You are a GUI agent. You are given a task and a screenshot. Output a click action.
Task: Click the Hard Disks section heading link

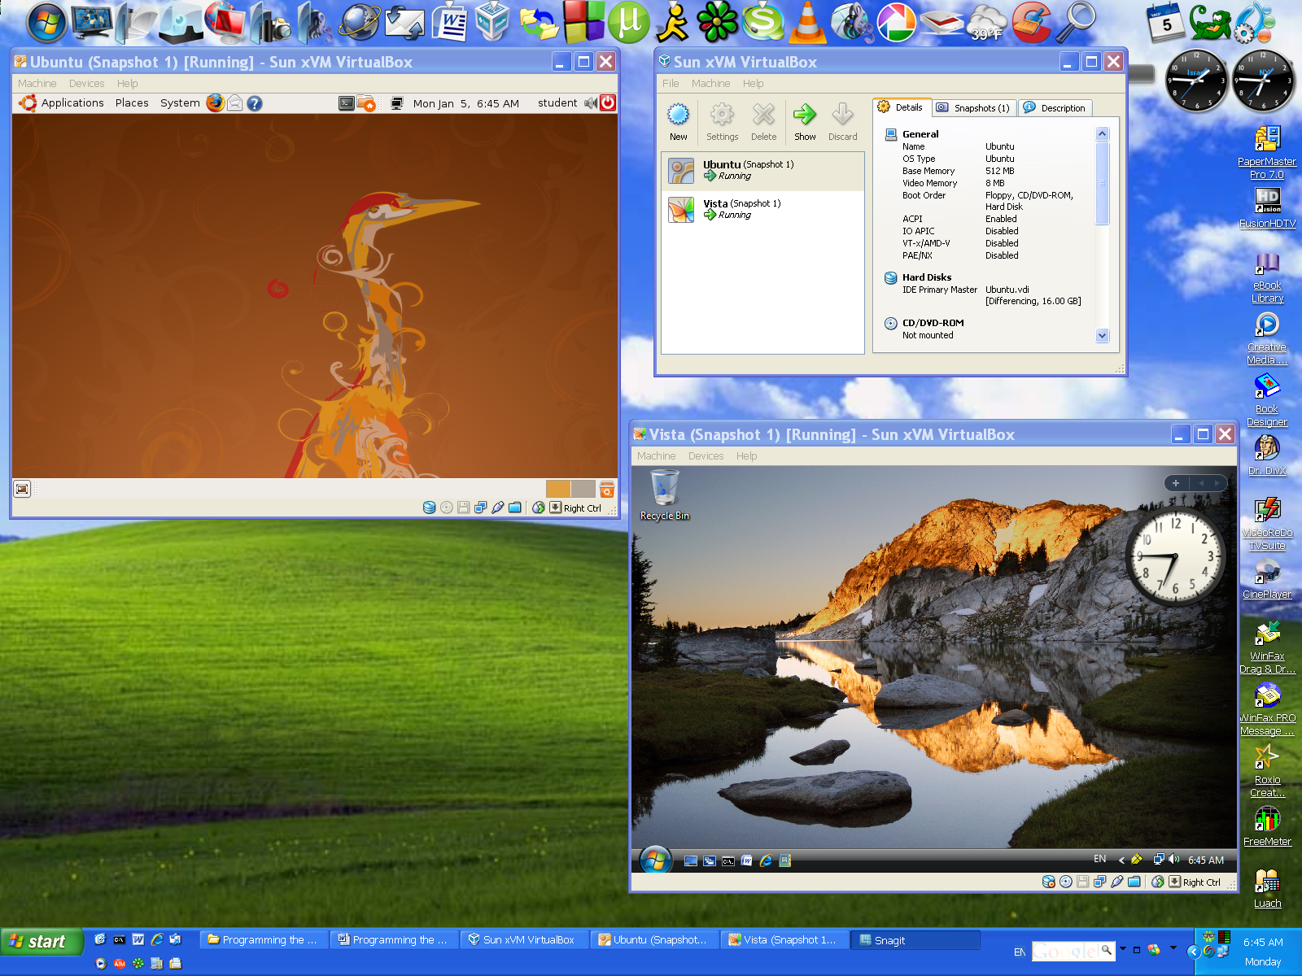pos(927,277)
